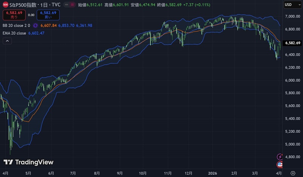Click the 0.00 spread value between sell and buy
This screenshot has width=303, height=177.
coord(31,15)
